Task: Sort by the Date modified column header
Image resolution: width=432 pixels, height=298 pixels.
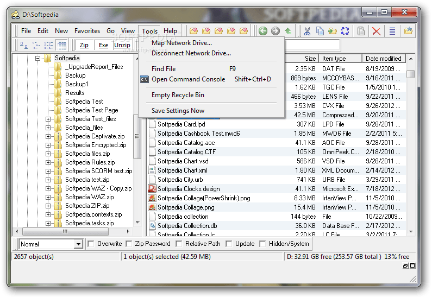Action: point(384,58)
